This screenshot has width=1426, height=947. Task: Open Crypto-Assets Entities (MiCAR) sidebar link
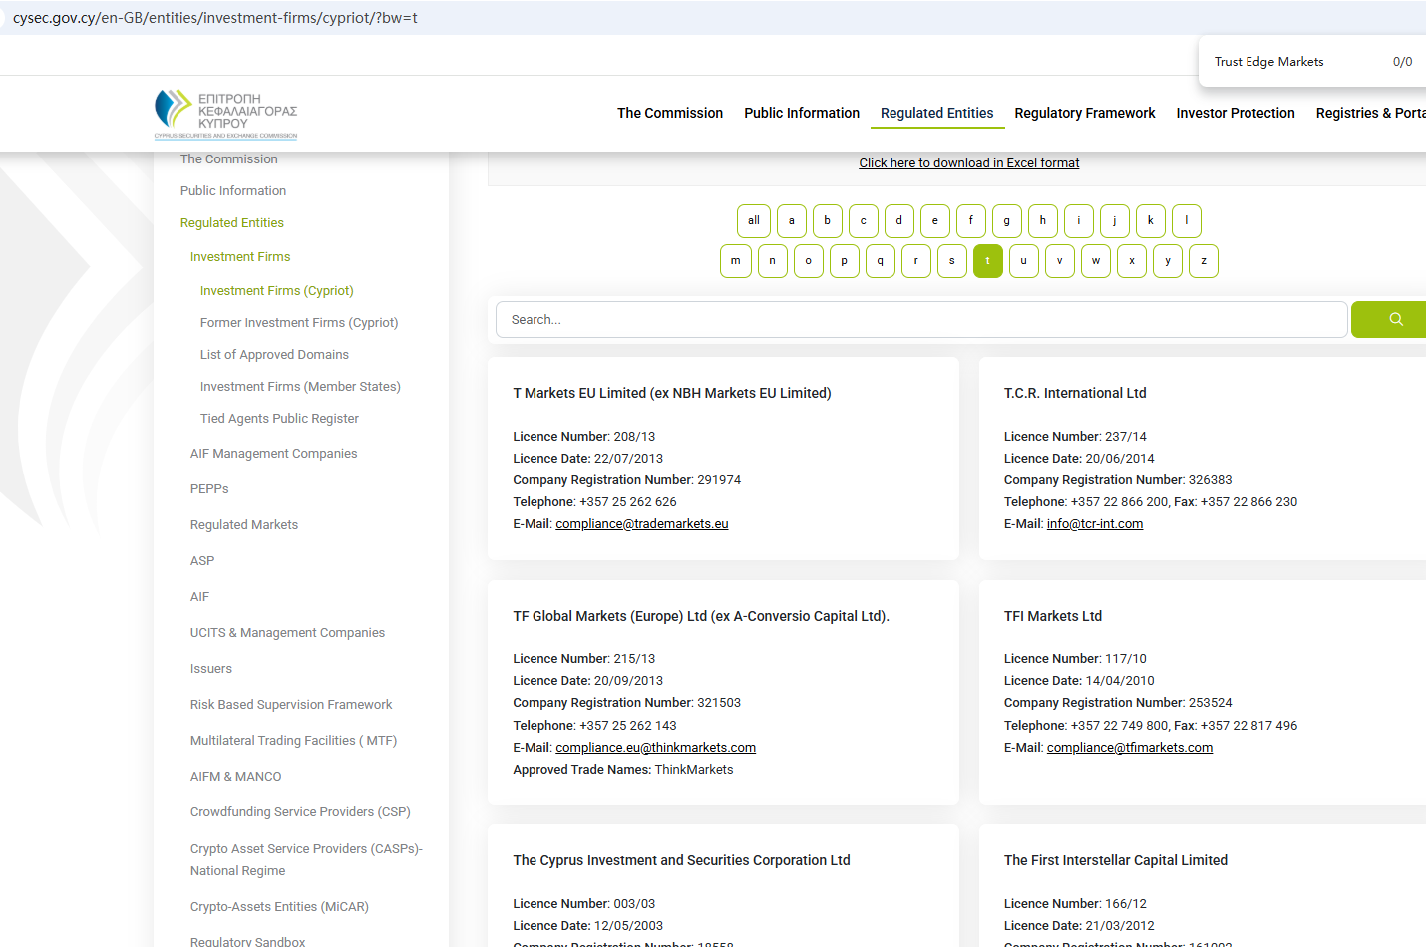pos(279,907)
